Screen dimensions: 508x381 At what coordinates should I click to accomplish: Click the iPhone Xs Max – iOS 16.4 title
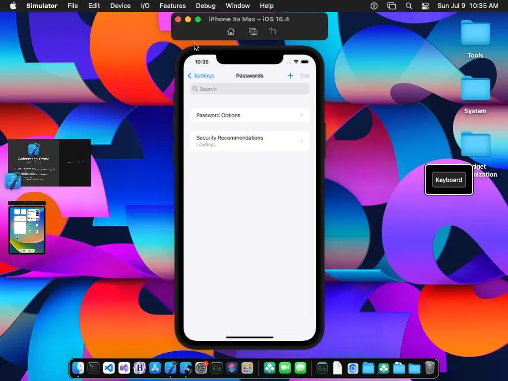point(249,19)
